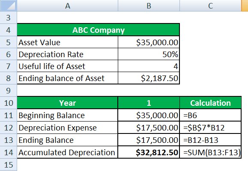Select the Beginning Balance label cell

click(67, 115)
